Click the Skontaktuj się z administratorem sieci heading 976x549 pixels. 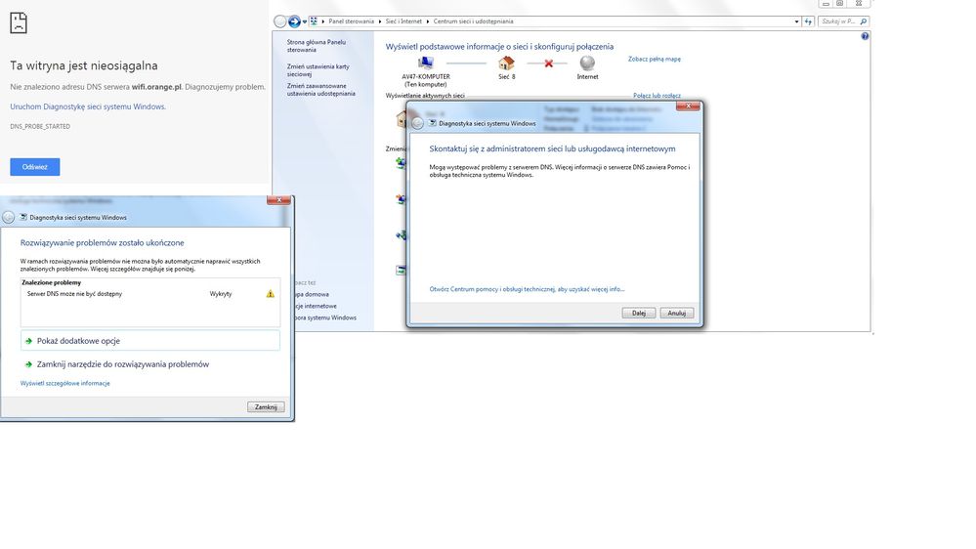(552, 148)
